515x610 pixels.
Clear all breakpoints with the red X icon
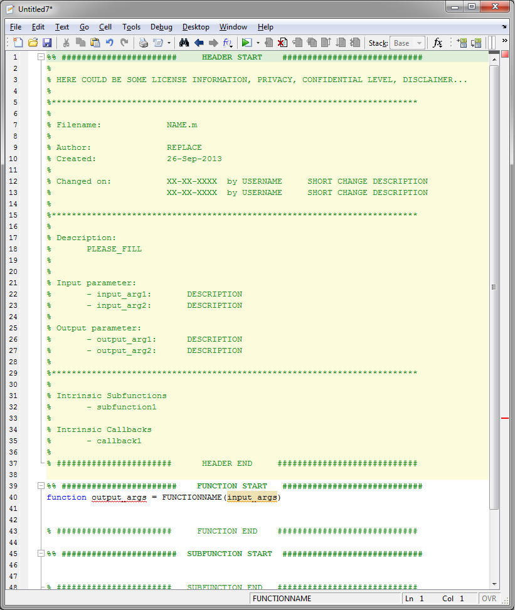pos(283,43)
